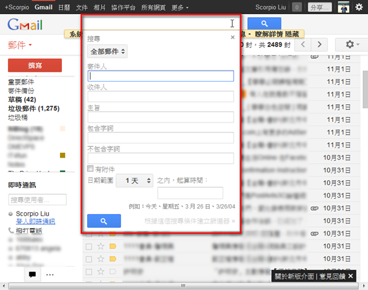Click the 分享 share button
Image resolution: width=368 pixels, height=290 pixels.
320,7
